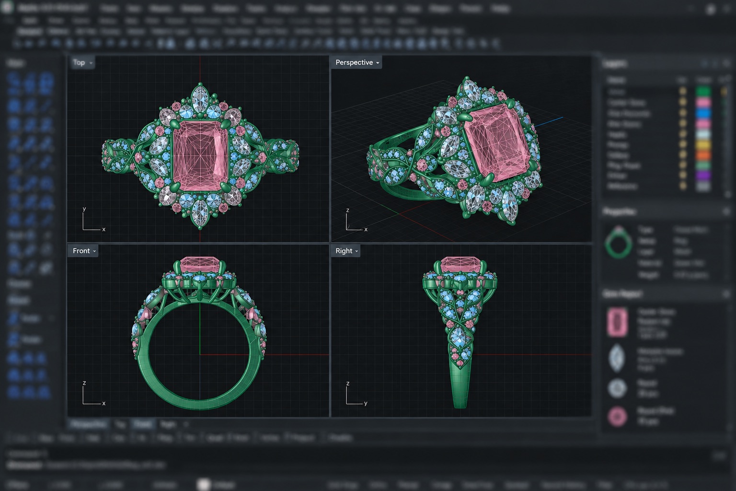The width and height of the screenshot is (736, 491).
Task: Select the pink emerald-cut gem thumbnail
Action: click(x=617, y=322)
